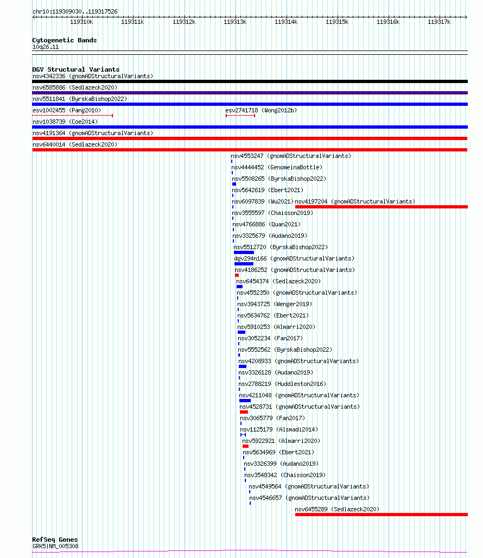
Task: Click the blue bar under dgv294n166
Action: click(x=244, y=264)
